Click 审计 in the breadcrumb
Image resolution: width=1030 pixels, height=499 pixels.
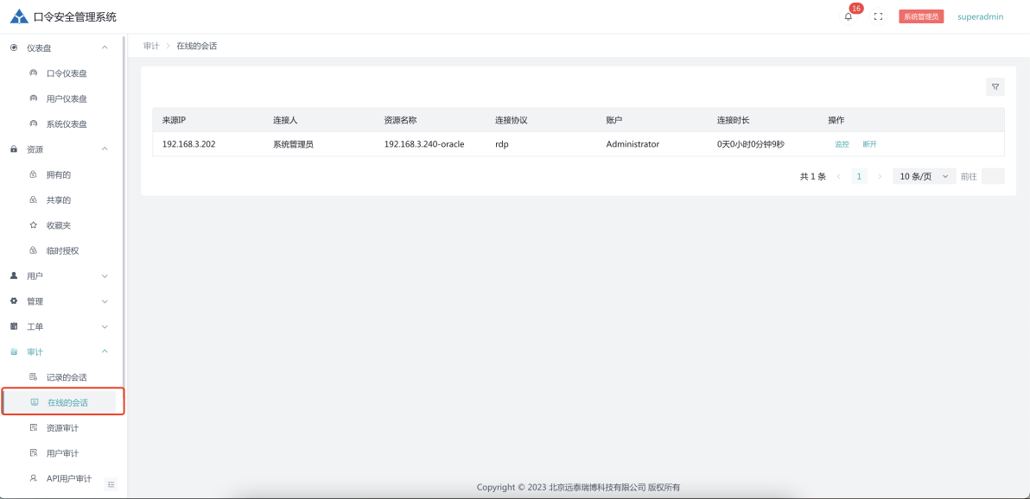(x=151, y=46)
